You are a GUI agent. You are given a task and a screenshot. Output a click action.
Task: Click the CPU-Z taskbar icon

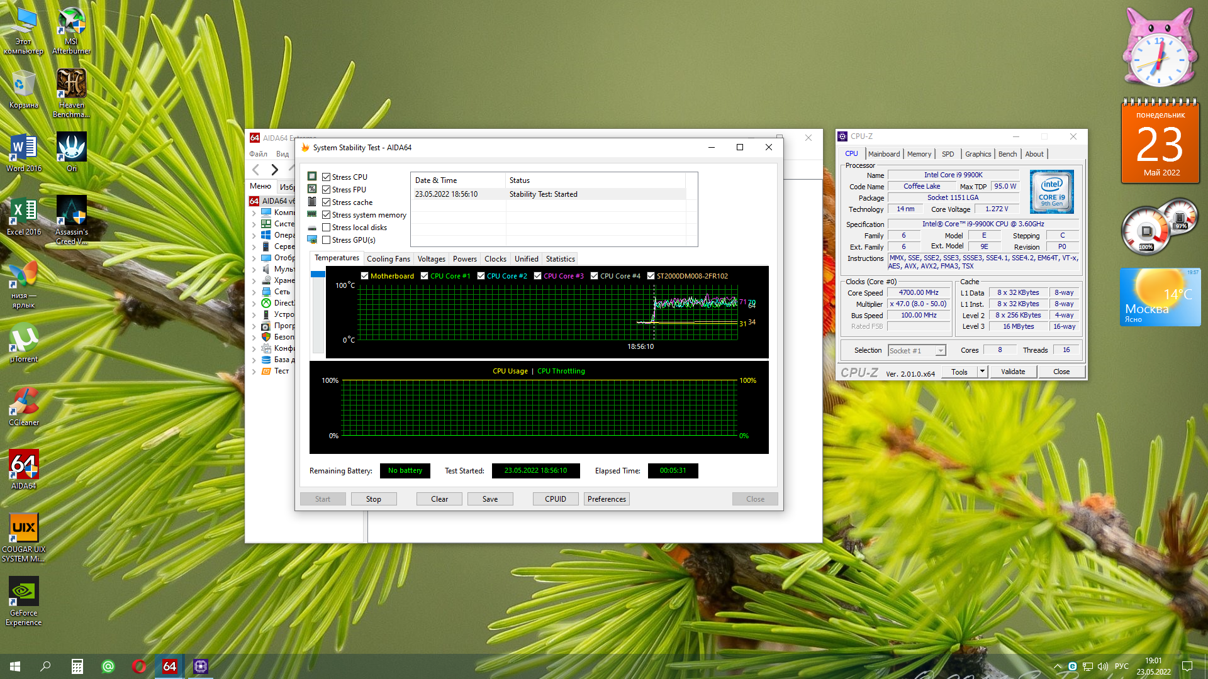click(201, 666)
